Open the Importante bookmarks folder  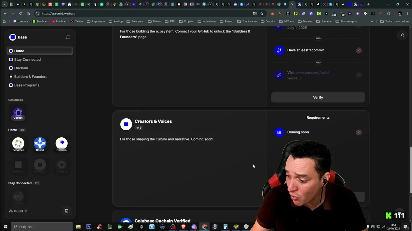[96, 21]
